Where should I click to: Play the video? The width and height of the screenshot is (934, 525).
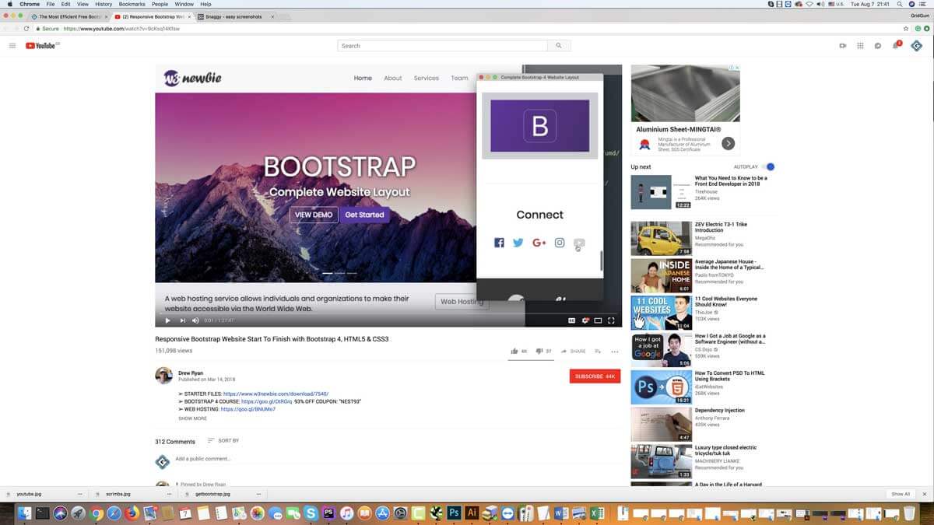click(167, 320)
